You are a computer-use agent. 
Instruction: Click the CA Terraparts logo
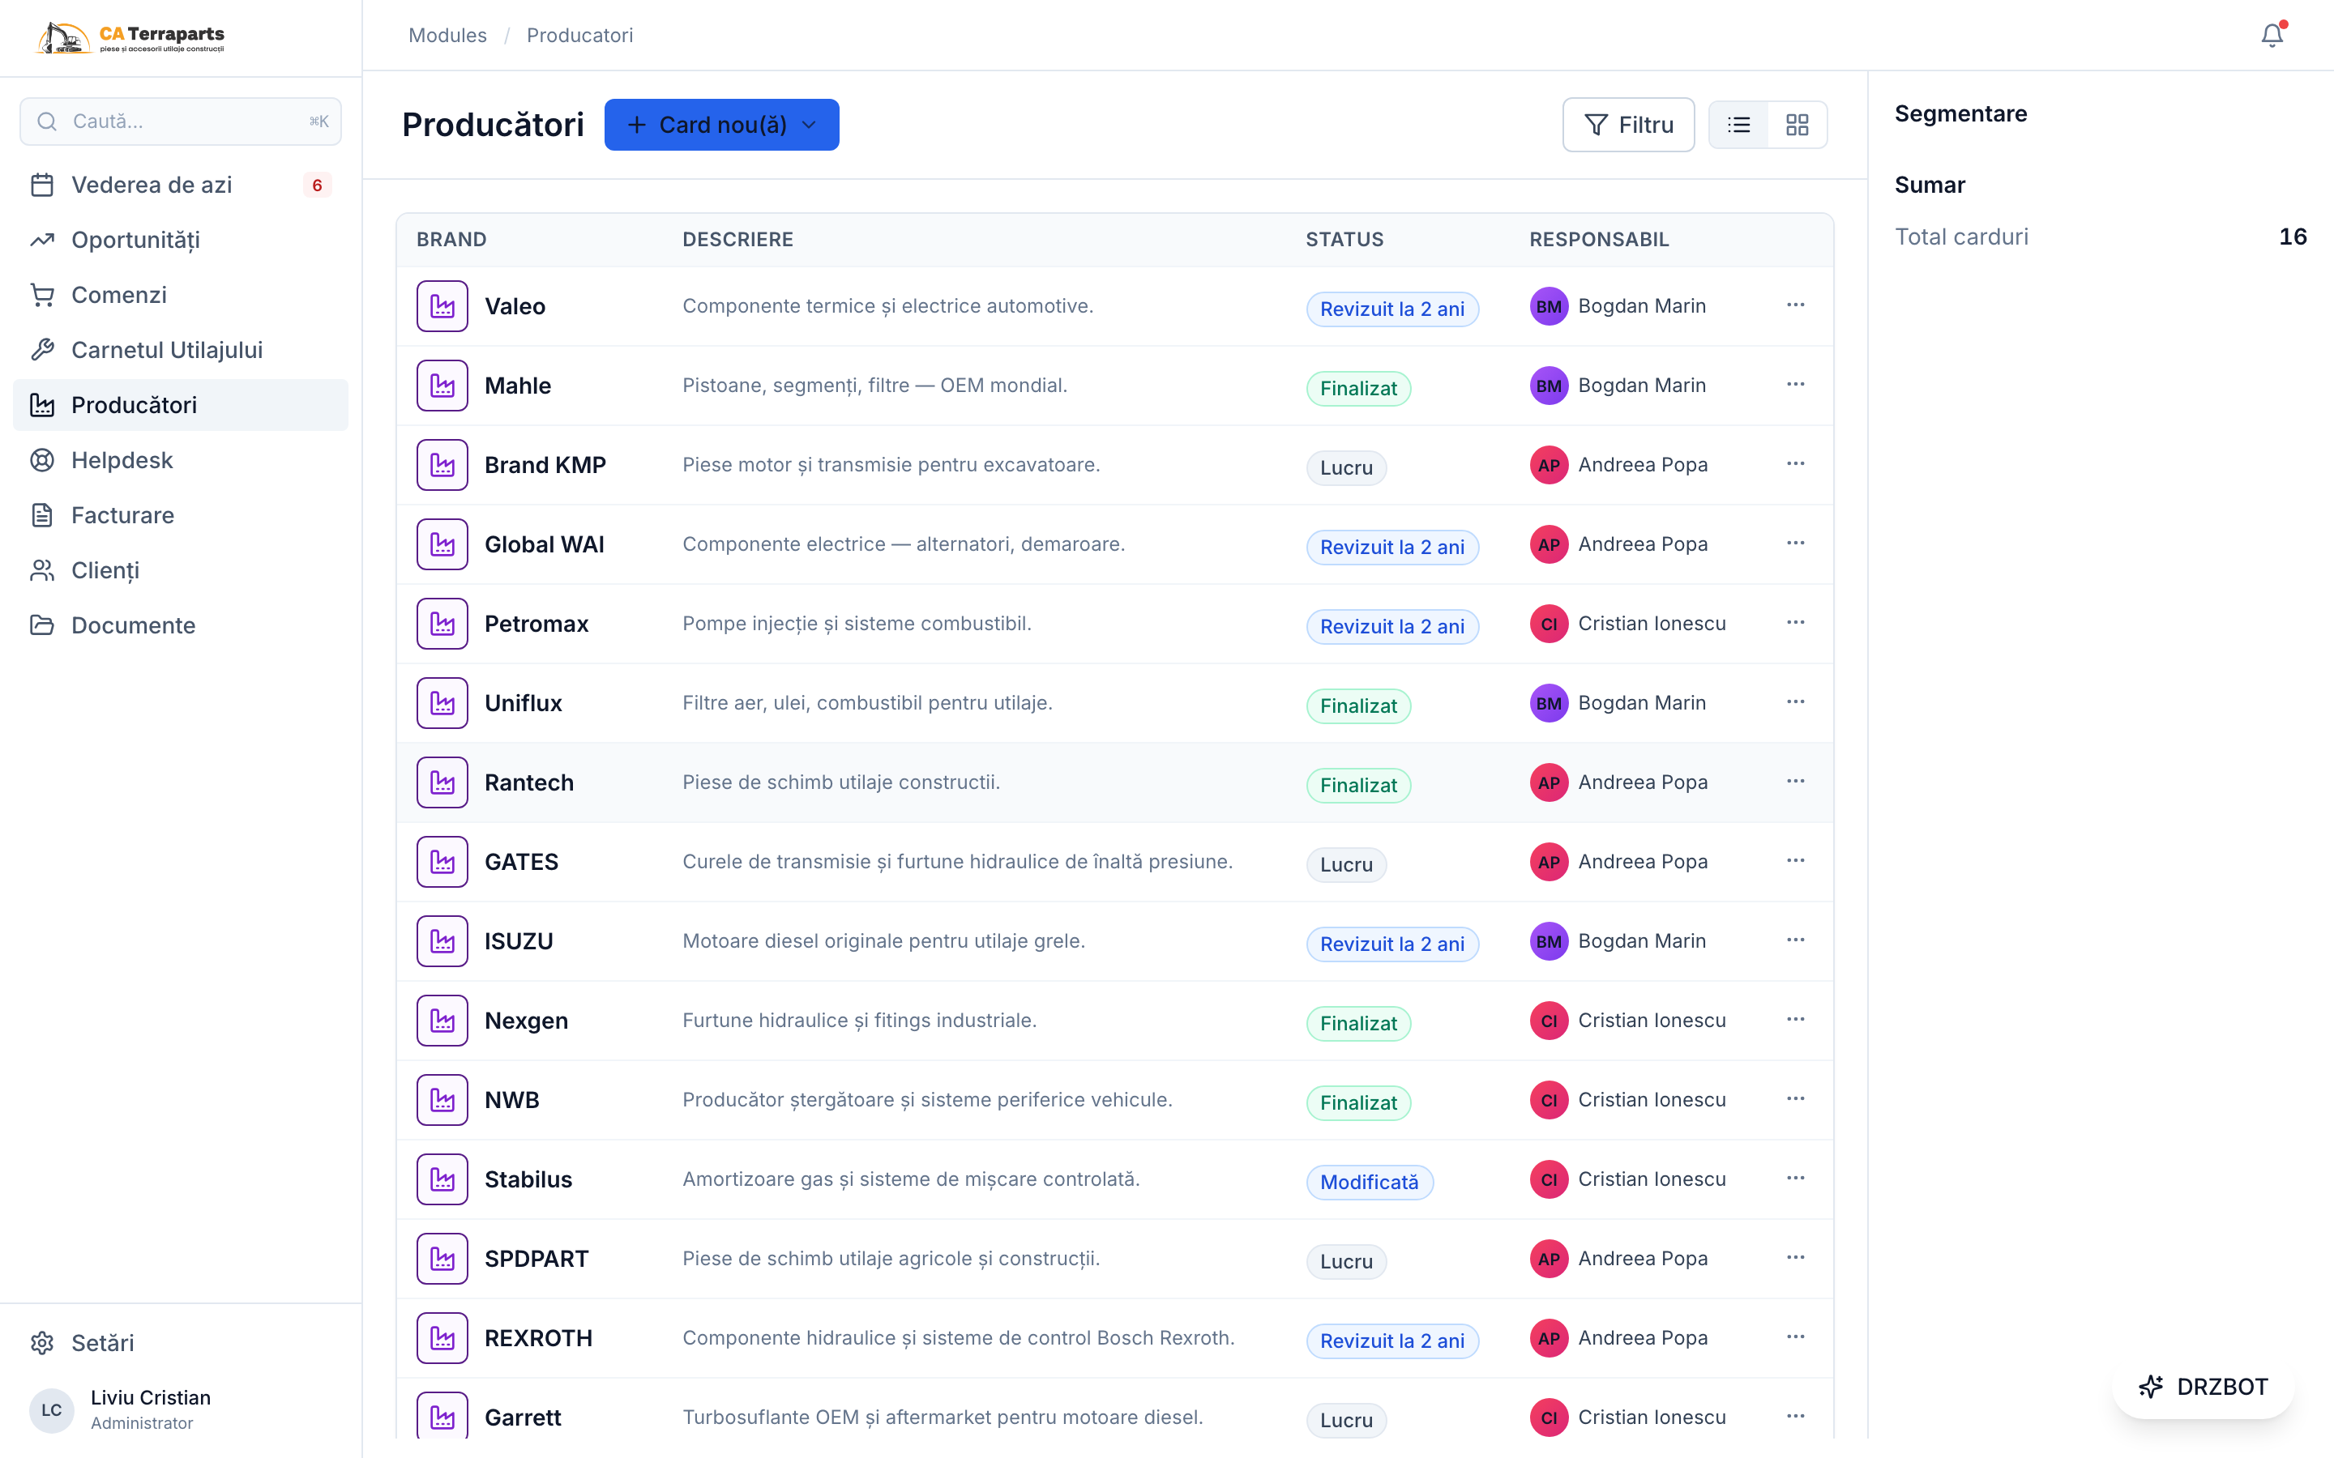pos(130,37)
